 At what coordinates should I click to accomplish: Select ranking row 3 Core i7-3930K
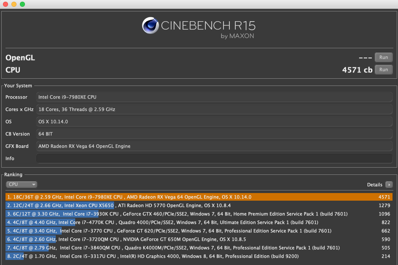coord(199,214)
